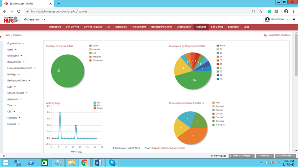The image size is (298, 167).
Task: Expand the Leaves,Attendance,Shift sidebar section
Action: (21, 68)
